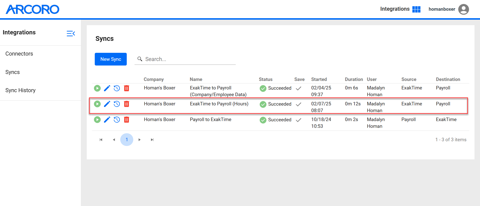Collapse the Integrations sidebar menu

[71, 33]
